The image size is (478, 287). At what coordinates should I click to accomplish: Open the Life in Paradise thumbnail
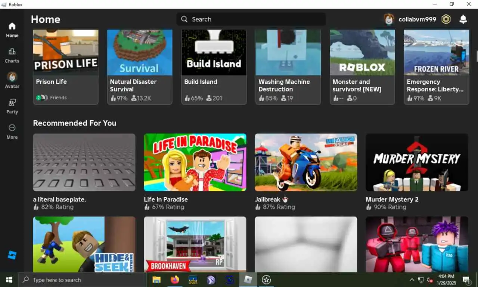[195, 163]
